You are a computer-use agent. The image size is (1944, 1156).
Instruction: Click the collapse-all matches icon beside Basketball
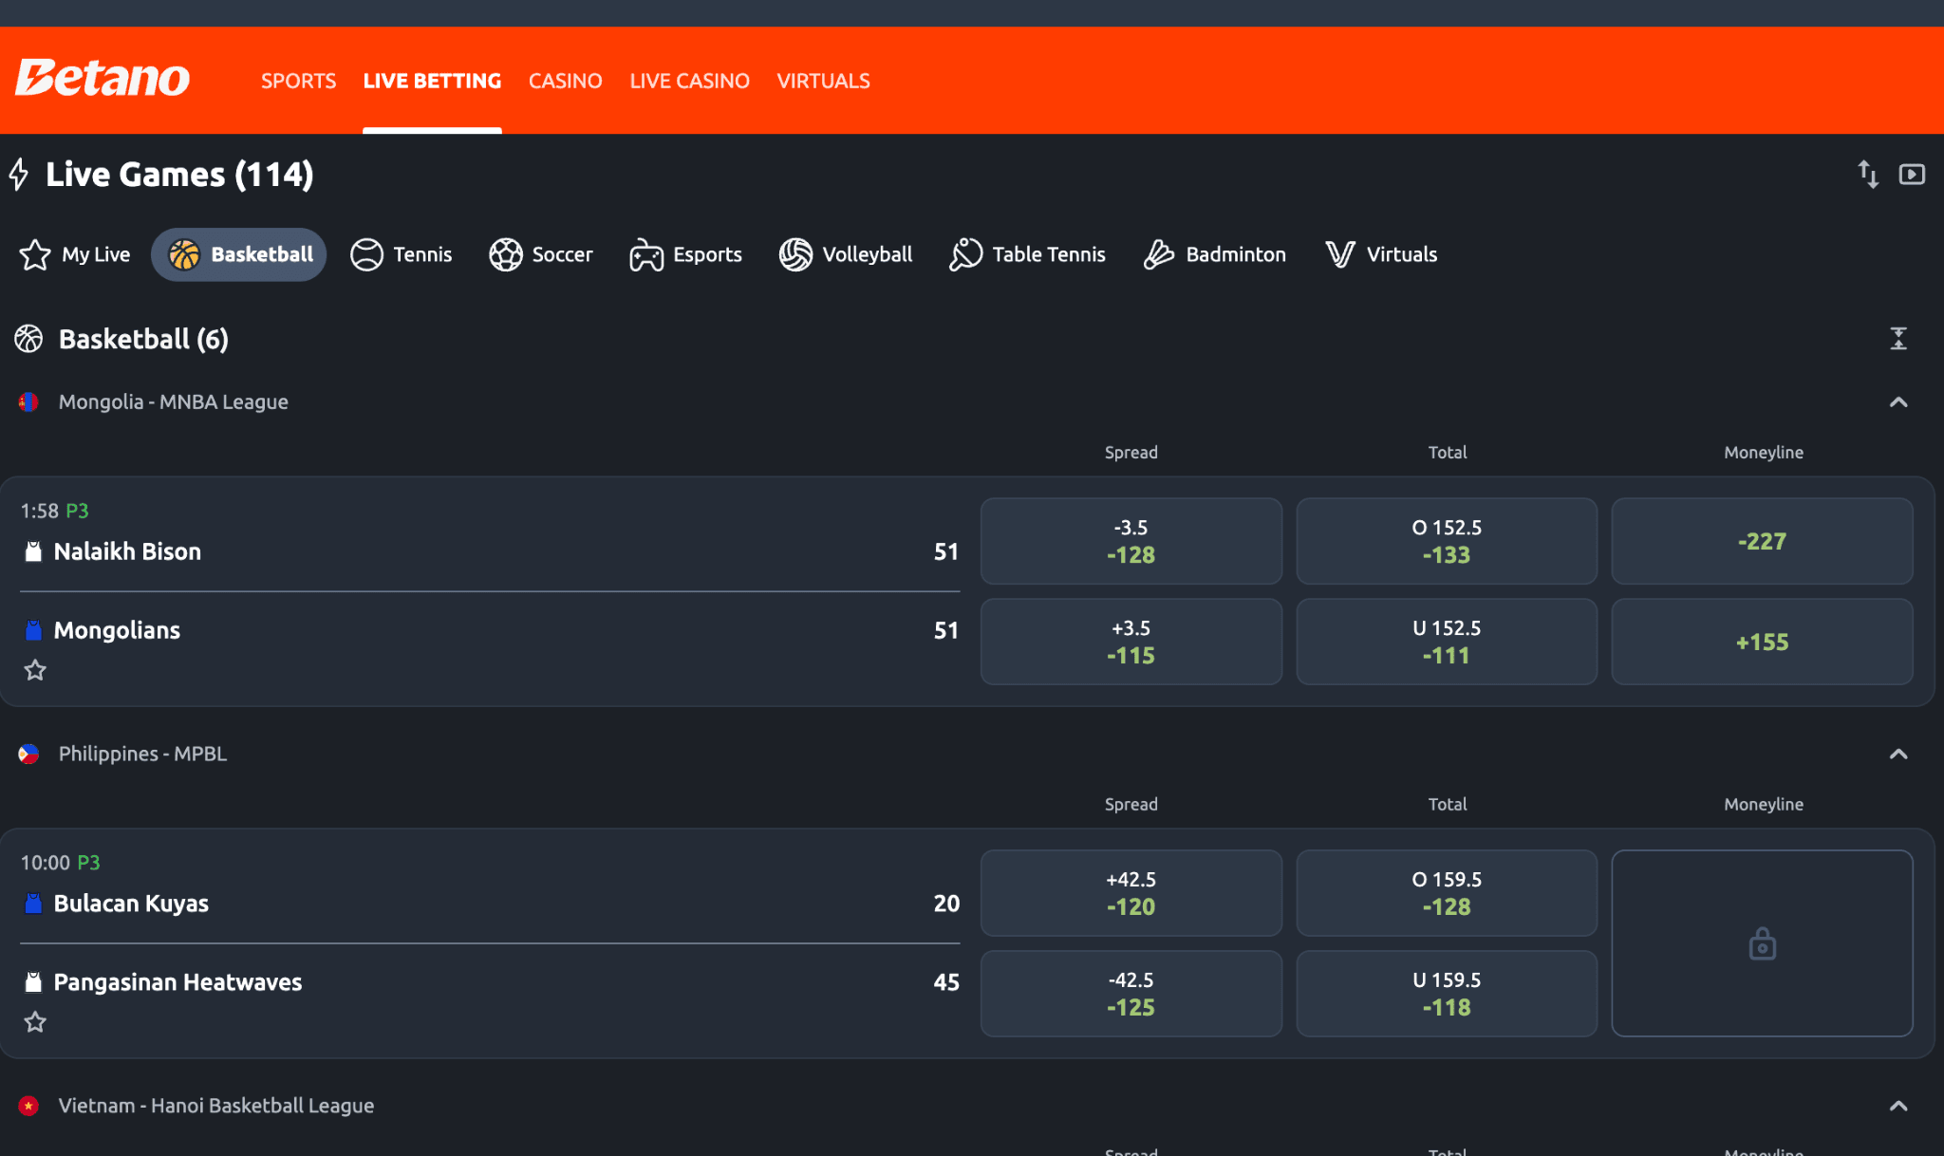coord(1898,338)
